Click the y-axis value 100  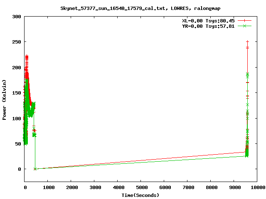click(x=17, y=119)
